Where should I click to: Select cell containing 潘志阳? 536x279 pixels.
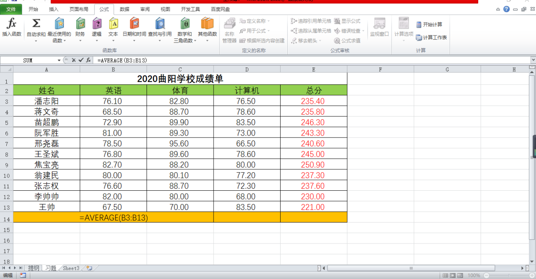(x=46, y=101)
